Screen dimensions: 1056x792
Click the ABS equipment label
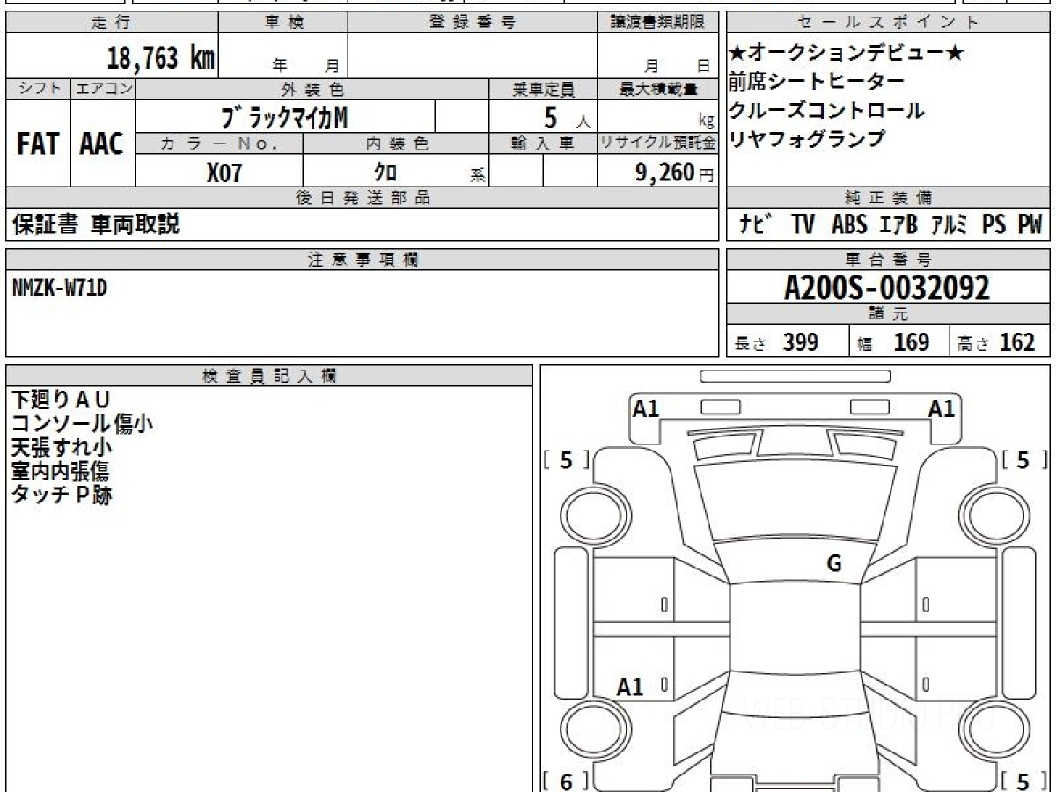pos(849,225)
